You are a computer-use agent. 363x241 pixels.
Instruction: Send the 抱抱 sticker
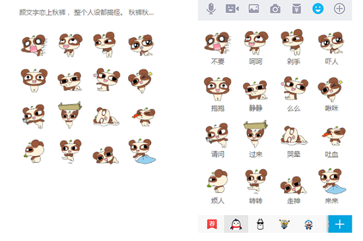[217, 89]
